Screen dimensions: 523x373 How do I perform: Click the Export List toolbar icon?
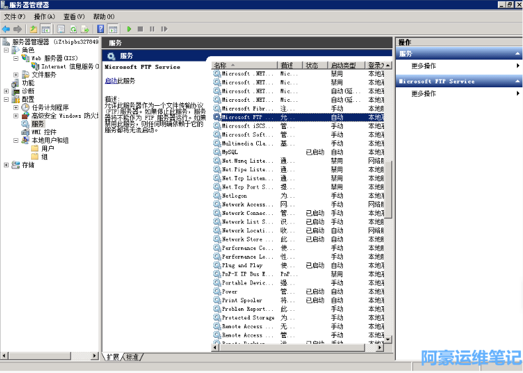tap(84, 29)
